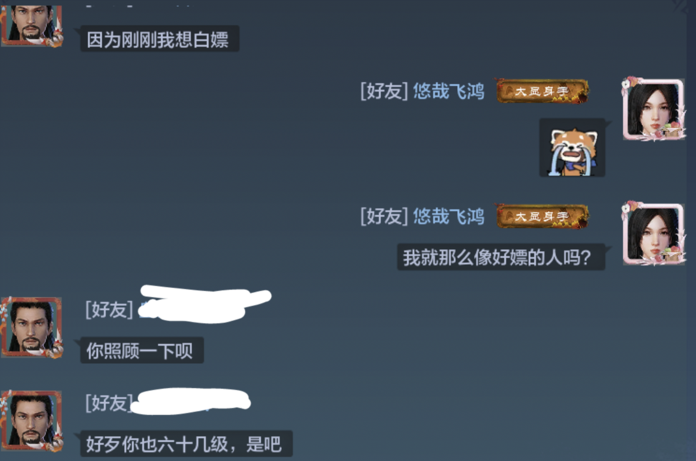Click the crying red panda sticker

pos(572,148)
